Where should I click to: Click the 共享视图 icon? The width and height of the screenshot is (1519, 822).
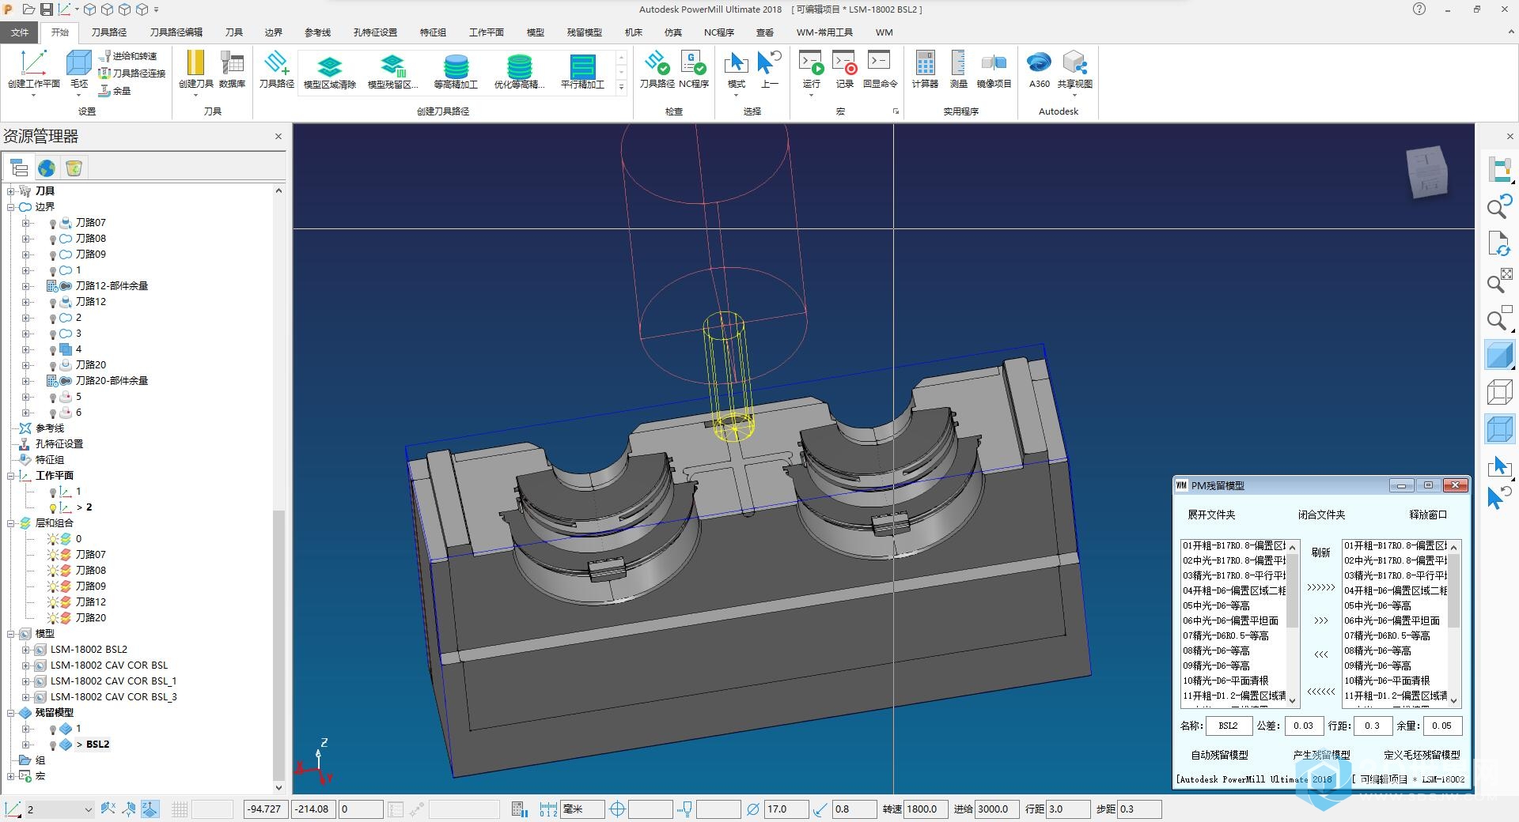[x=1074, y=63]
